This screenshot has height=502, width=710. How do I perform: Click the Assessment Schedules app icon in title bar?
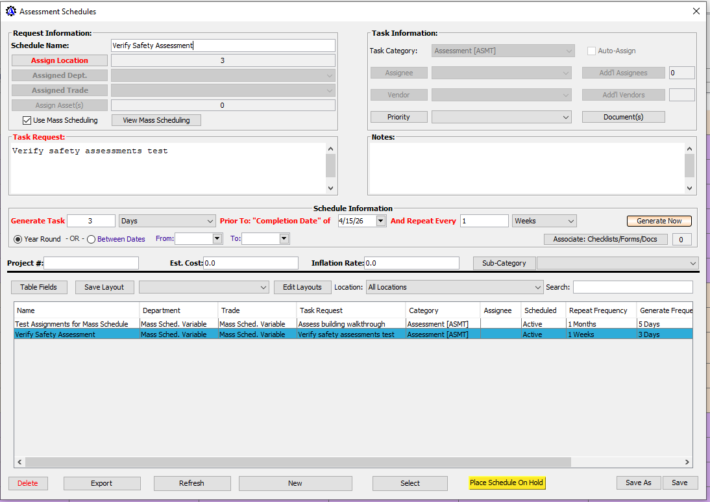click(11, 11)
